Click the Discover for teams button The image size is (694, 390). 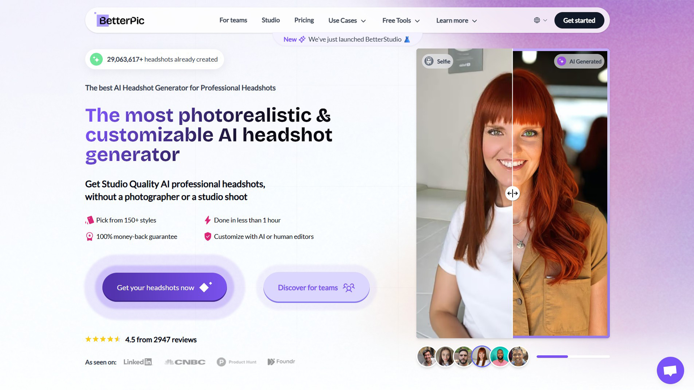[x=316, y=287]
